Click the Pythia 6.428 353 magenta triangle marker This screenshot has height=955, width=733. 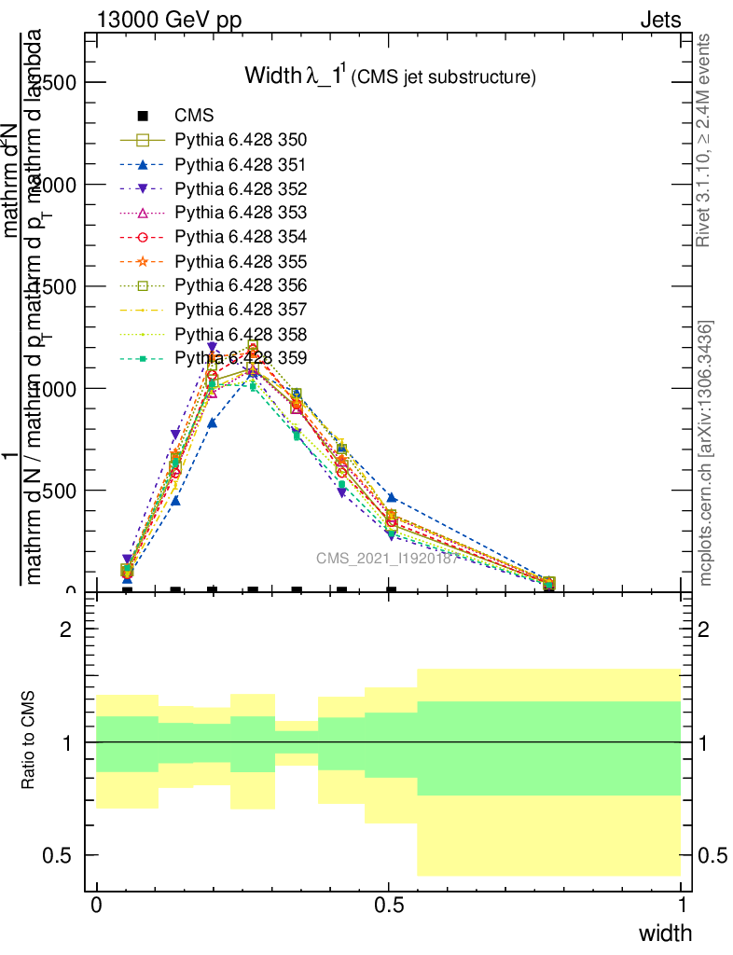[x=143, y=213]
